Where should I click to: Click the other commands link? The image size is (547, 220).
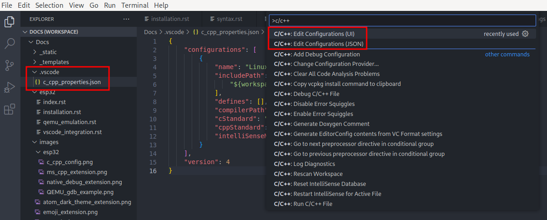507,55
